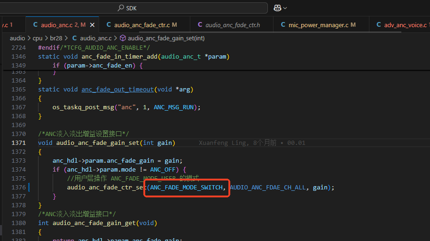The width and height of the screenshot is (430, 241).
Task: Click the audio breadcrumb folder
Action: click(x=17, y=38)
